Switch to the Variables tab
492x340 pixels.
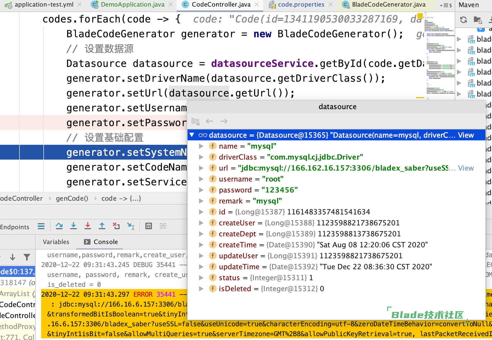pos(56,242)
